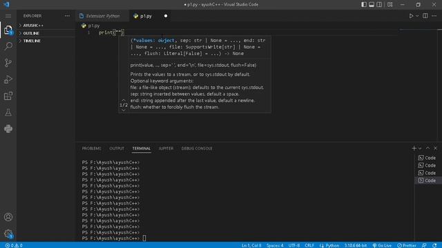Show next signature in help popup

pos(124,110)
